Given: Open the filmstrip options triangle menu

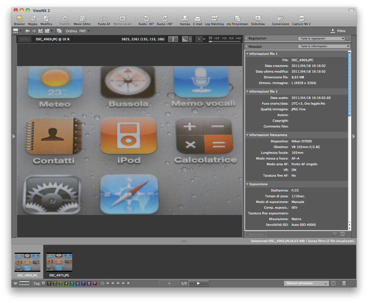Looking at the screenshot, I should pos(15,283).
